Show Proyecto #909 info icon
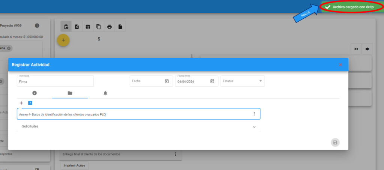The image size is (384, 170). pyautogui.click(x=37, y=26)
